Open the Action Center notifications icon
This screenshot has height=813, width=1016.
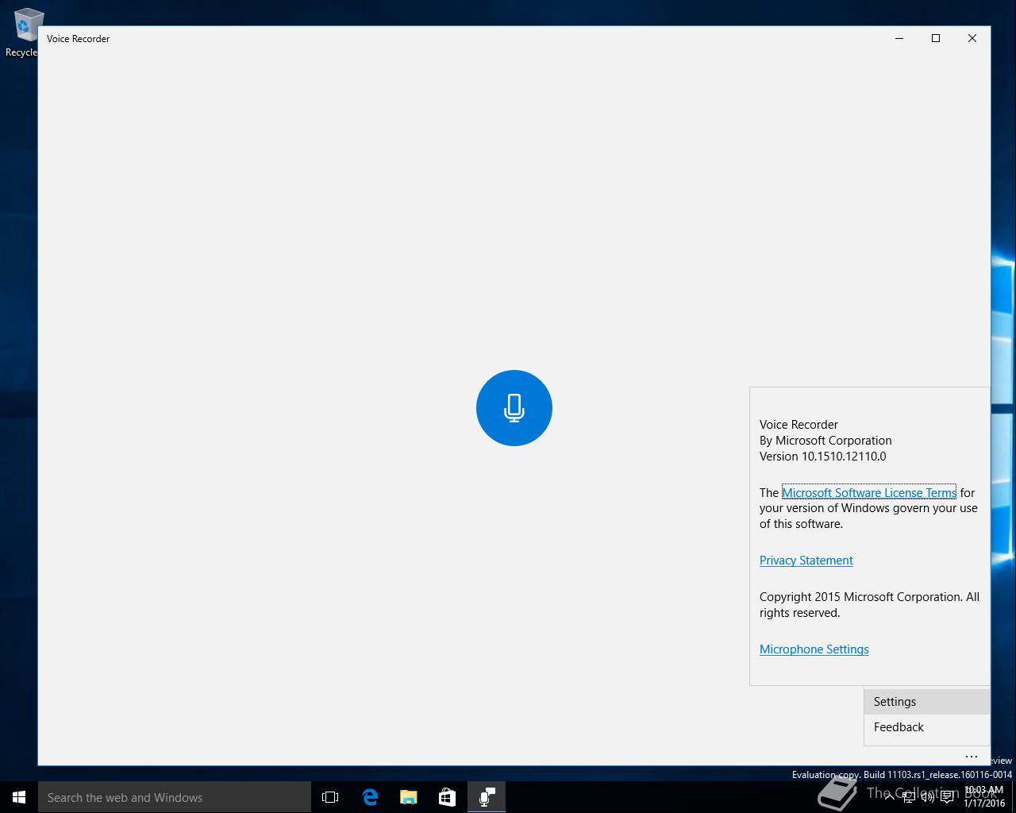coord(947,797)
